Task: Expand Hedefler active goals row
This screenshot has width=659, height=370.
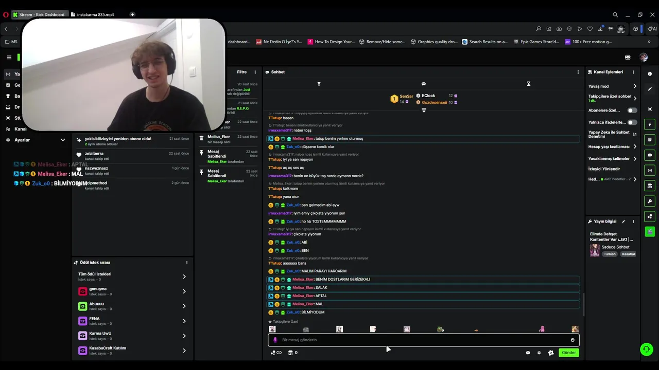Action: tap(635, 179)
